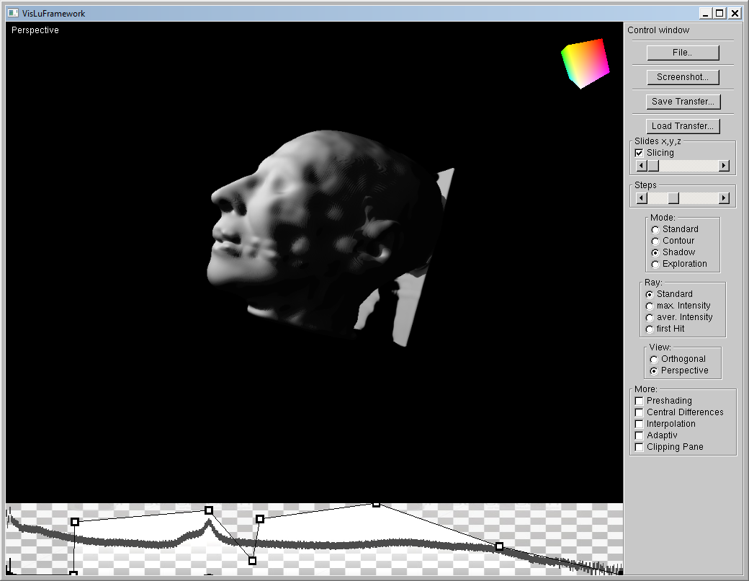Click the Steps slider thumb

click(x=673, y=198)
